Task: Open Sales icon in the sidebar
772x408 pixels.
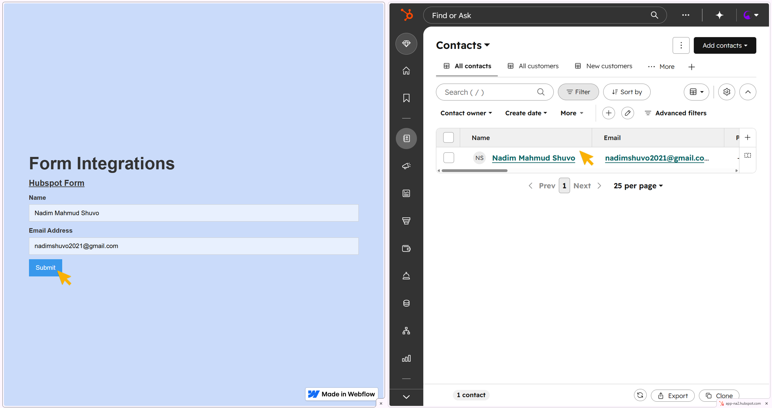Action: pyautogui.click(x=406, y=221)
